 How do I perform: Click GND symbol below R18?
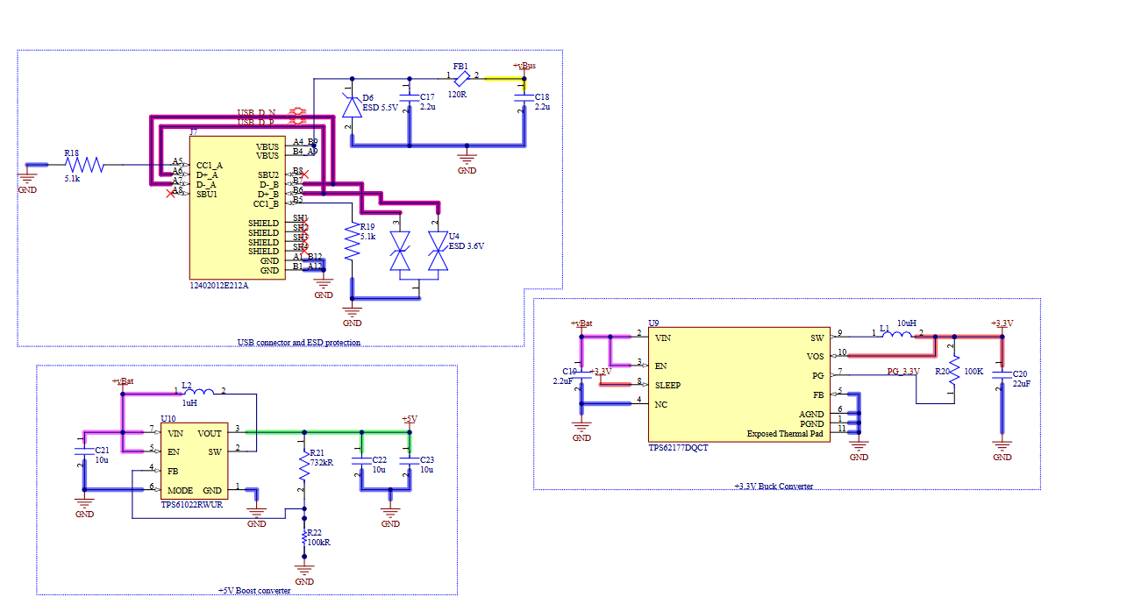[27, 183]
